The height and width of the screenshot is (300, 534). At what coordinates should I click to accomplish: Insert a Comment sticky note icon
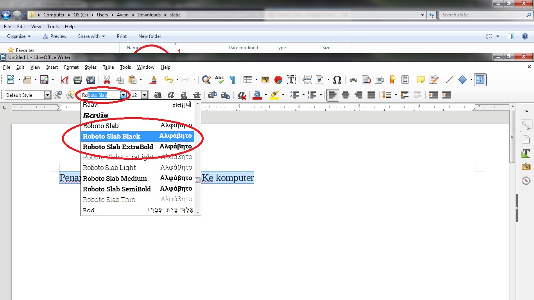coord(421,80)
